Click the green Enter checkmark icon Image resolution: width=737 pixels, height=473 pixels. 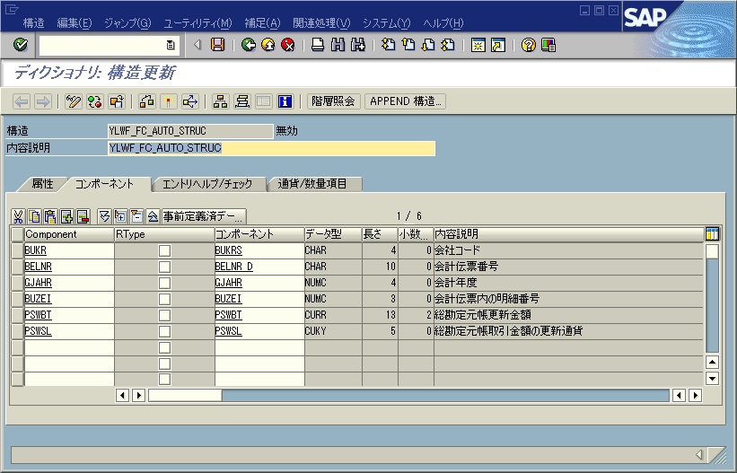point(20,45)
